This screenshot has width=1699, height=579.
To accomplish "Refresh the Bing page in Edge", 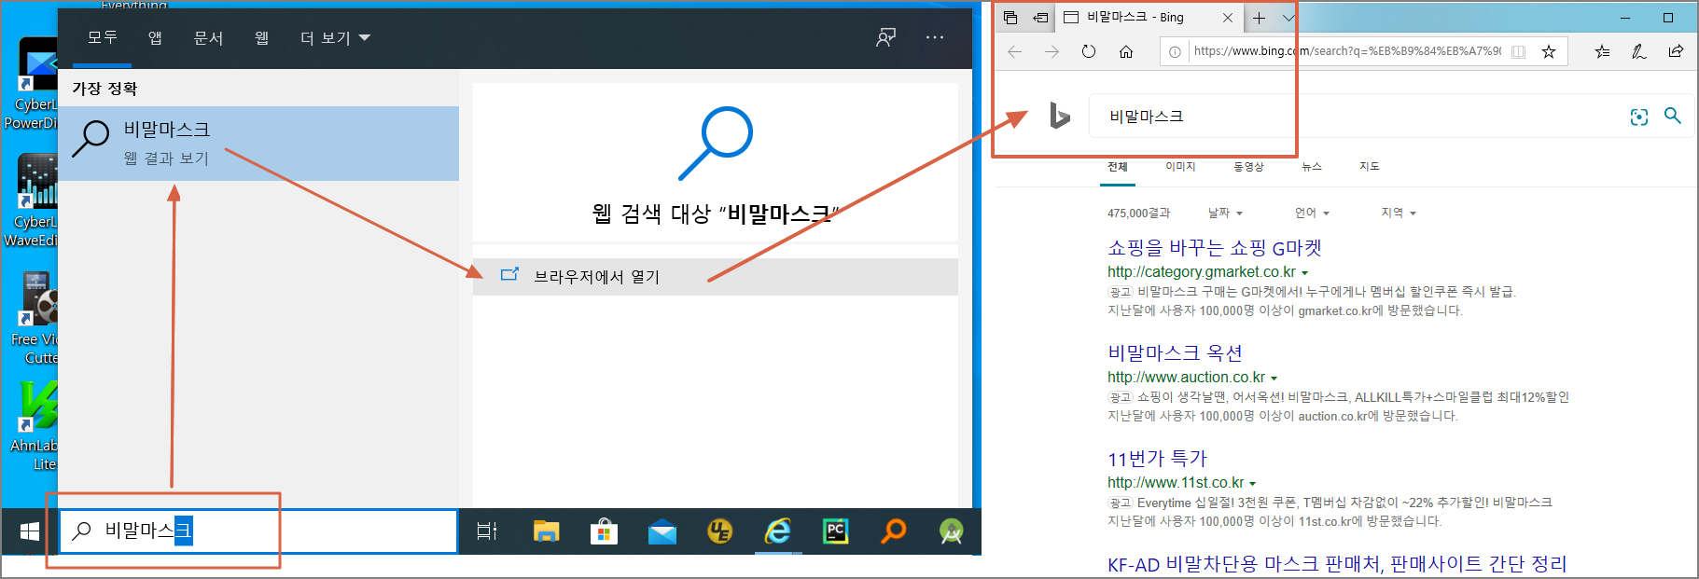I will (x=1089, y=51).
